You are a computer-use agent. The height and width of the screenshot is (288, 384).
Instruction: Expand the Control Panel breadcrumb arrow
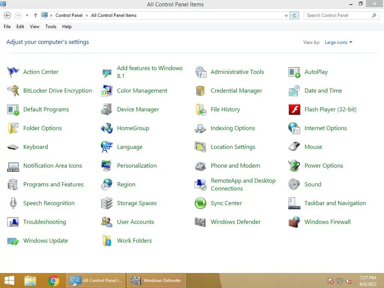(x=87, y=15)
